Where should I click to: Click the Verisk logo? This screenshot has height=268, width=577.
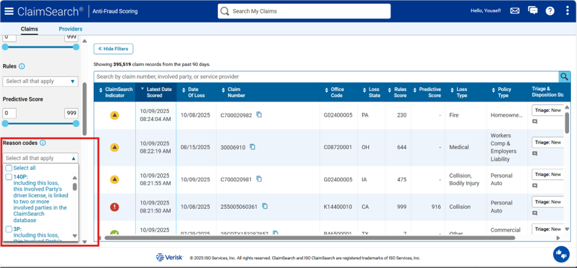point(170,258)
